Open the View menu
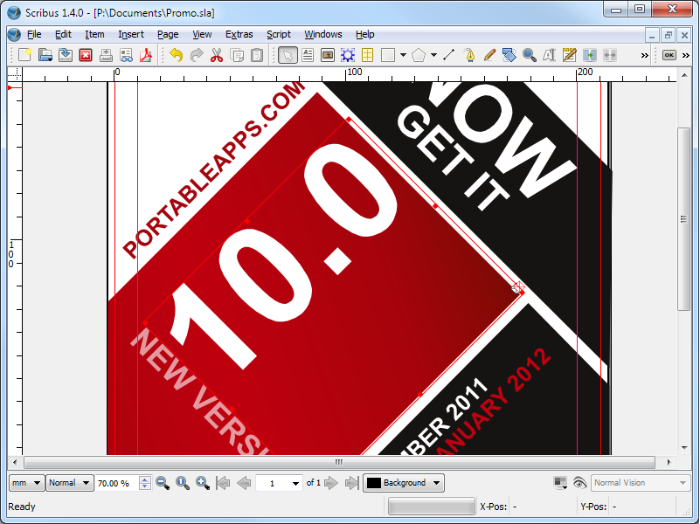The height and width of the screenshot is (524, 700). coord(202,34)
